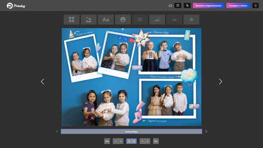Click the save project icon in header

pos(178,5)
